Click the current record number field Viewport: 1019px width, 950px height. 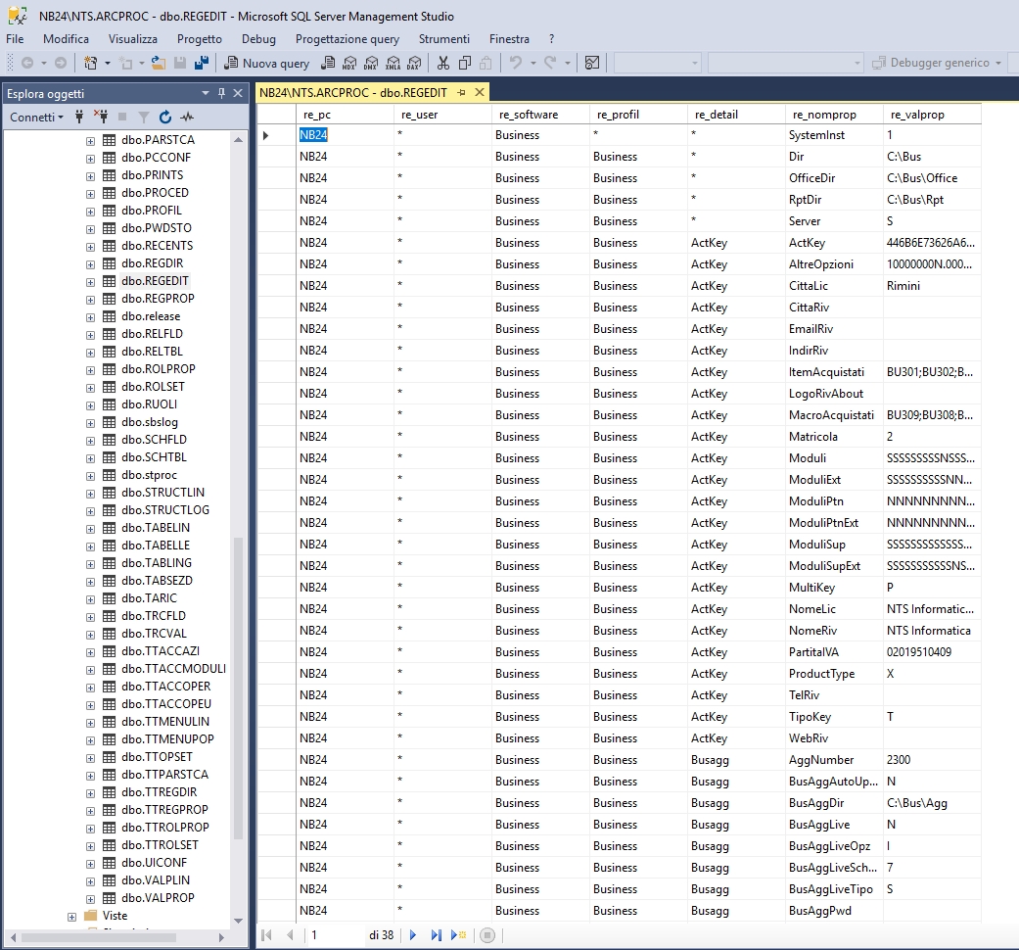pyautogui.click(x=333, y=935)
